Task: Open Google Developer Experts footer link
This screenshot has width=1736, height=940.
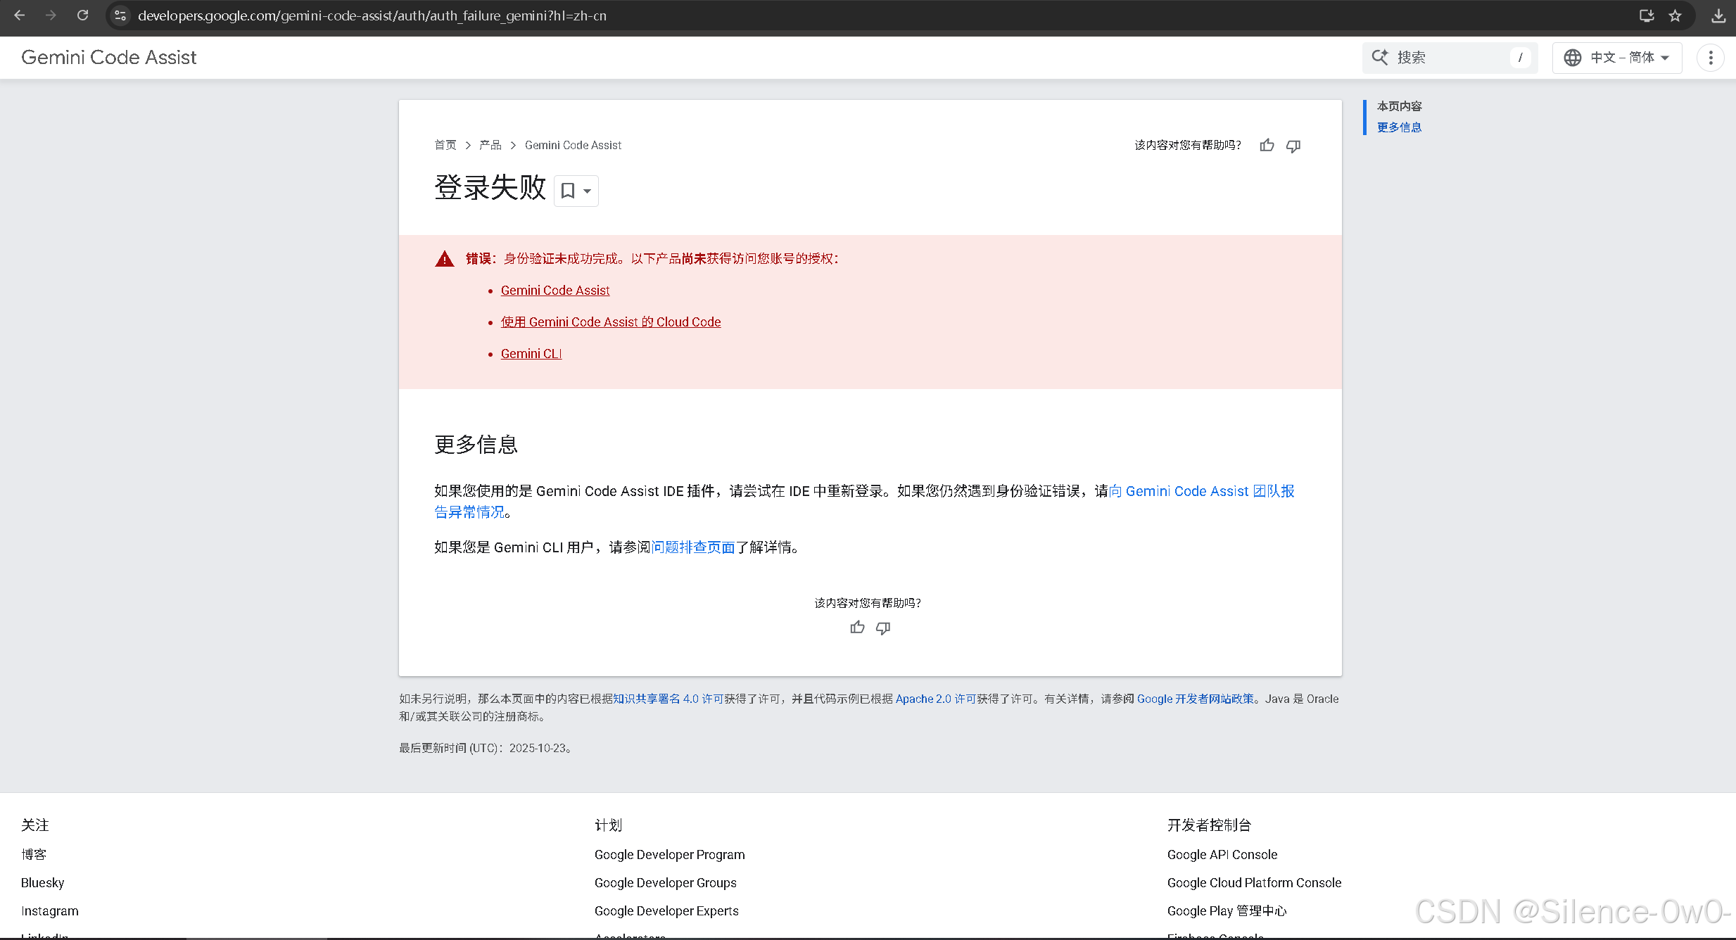Action: pos(666,910)
